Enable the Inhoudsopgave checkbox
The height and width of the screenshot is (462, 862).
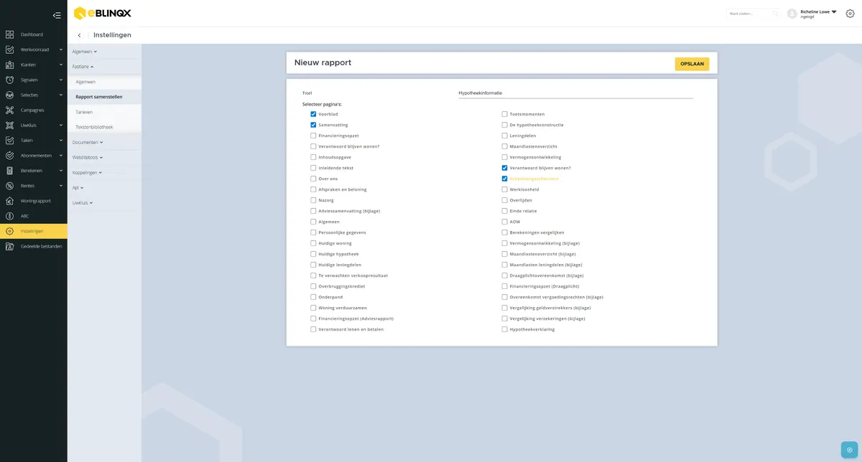click(x=313, y=157)
